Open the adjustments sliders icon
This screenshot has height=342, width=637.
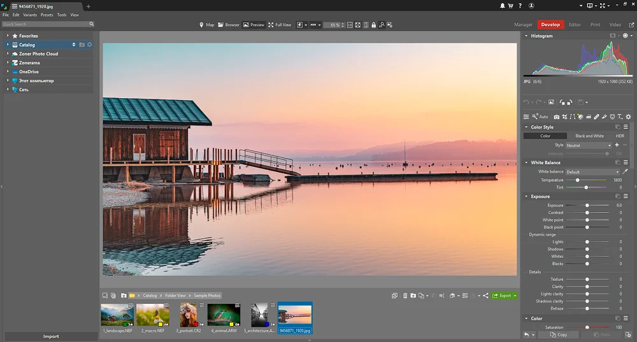point(526,117)
